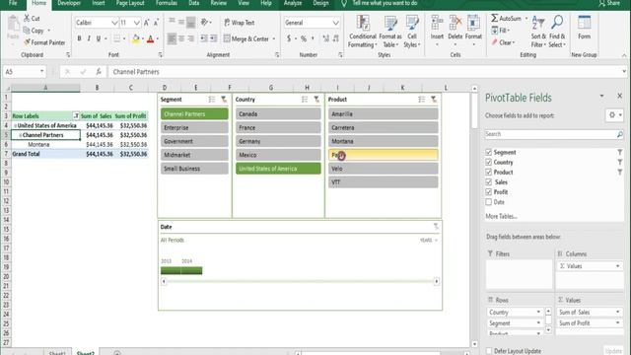
Task: Uncheck the Segment field
Action: coord(489,152)
